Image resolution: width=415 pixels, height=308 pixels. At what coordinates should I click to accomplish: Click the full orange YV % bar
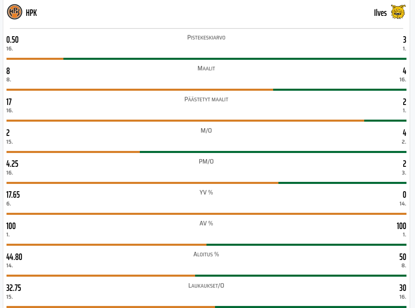(x=206, y=214)
